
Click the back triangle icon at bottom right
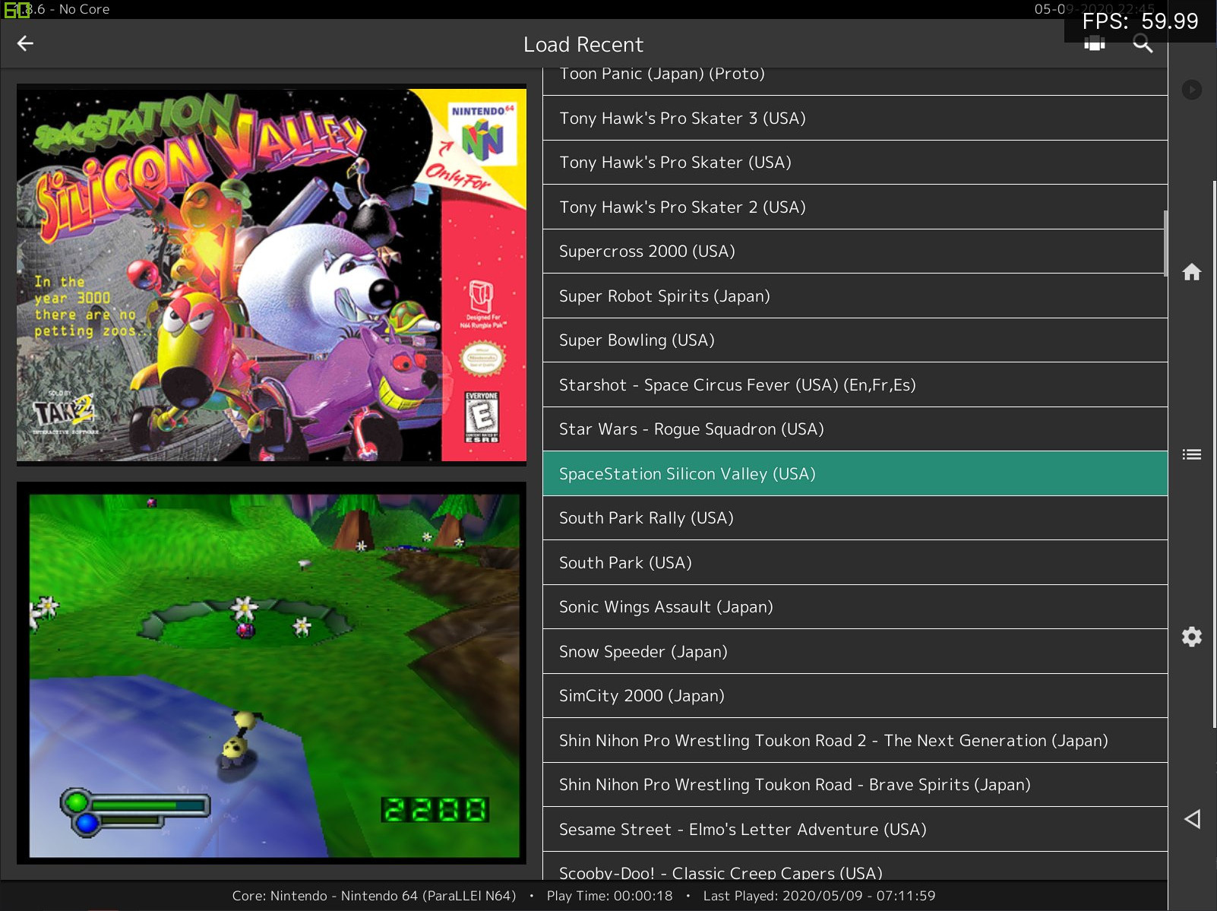(1192, 818)
